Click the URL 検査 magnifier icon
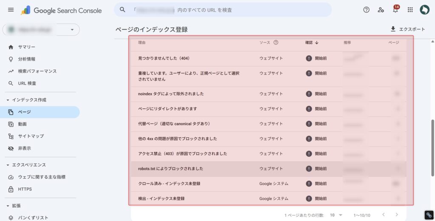The image size is (435, 221). pos(11,83)
